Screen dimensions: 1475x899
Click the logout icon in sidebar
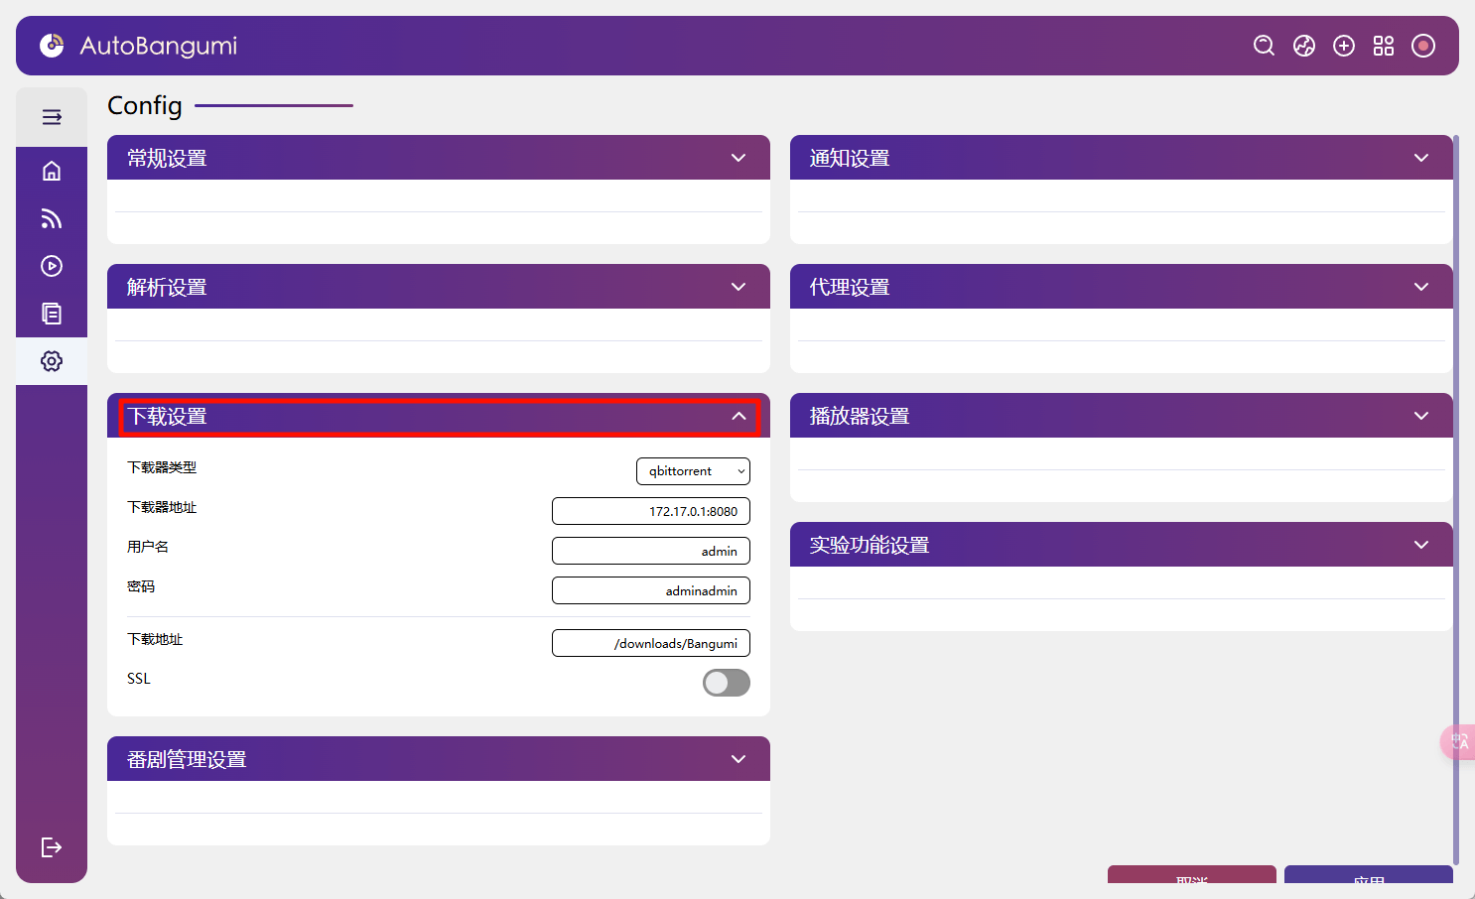coord(52,846)
